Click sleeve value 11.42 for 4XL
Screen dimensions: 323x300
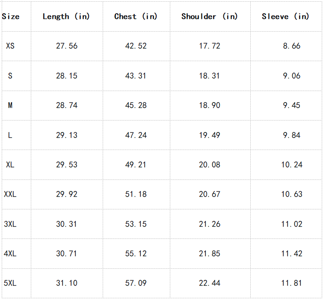(x=292, y=253)
